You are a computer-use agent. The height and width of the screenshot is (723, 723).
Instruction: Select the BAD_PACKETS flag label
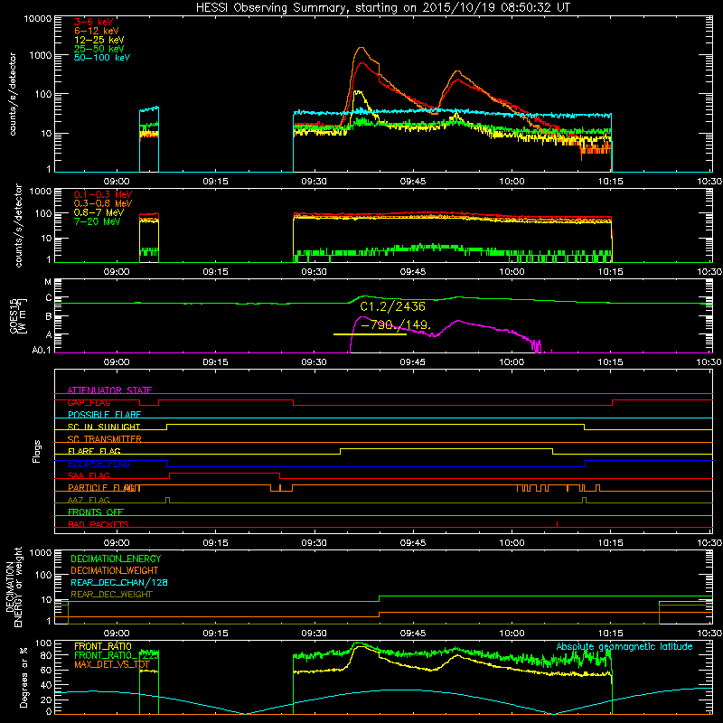click(x=99, y=524)
